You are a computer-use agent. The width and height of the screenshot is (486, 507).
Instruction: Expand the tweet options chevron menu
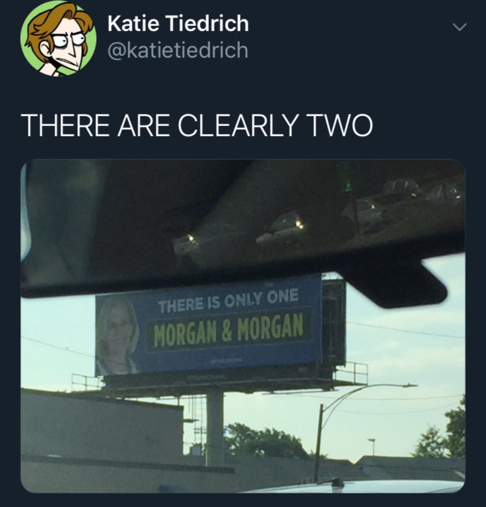click(x=459, y=27)
